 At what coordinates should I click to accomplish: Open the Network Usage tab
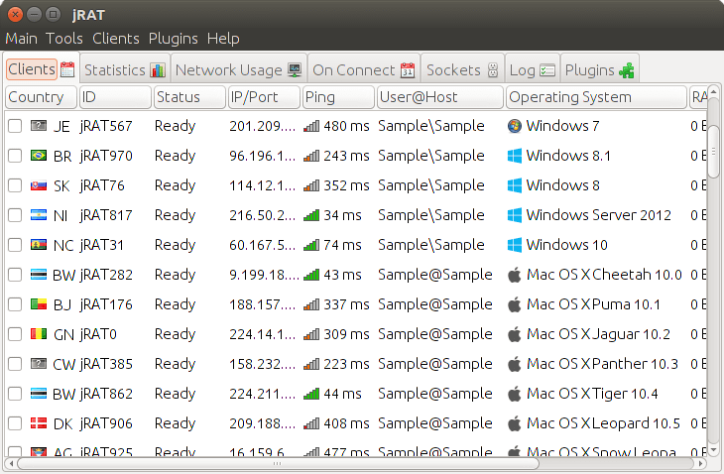(238, 69)
